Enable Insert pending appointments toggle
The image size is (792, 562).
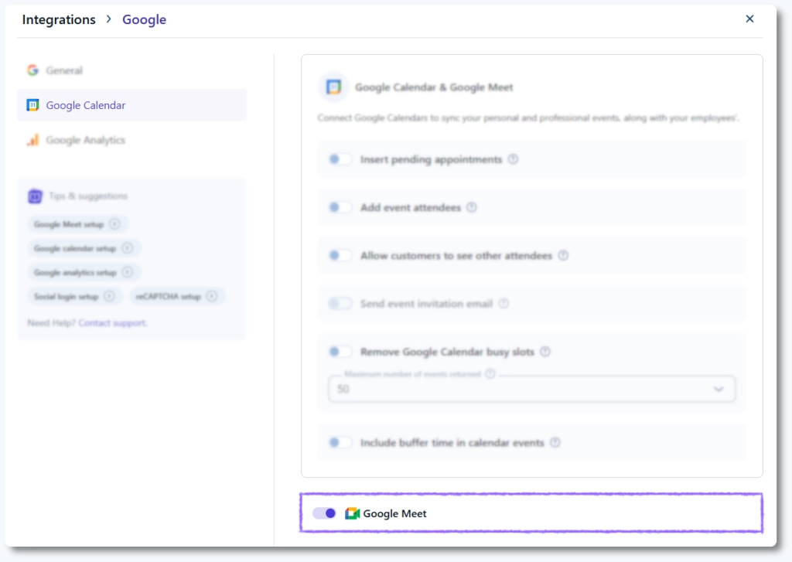tap(340, 159)
